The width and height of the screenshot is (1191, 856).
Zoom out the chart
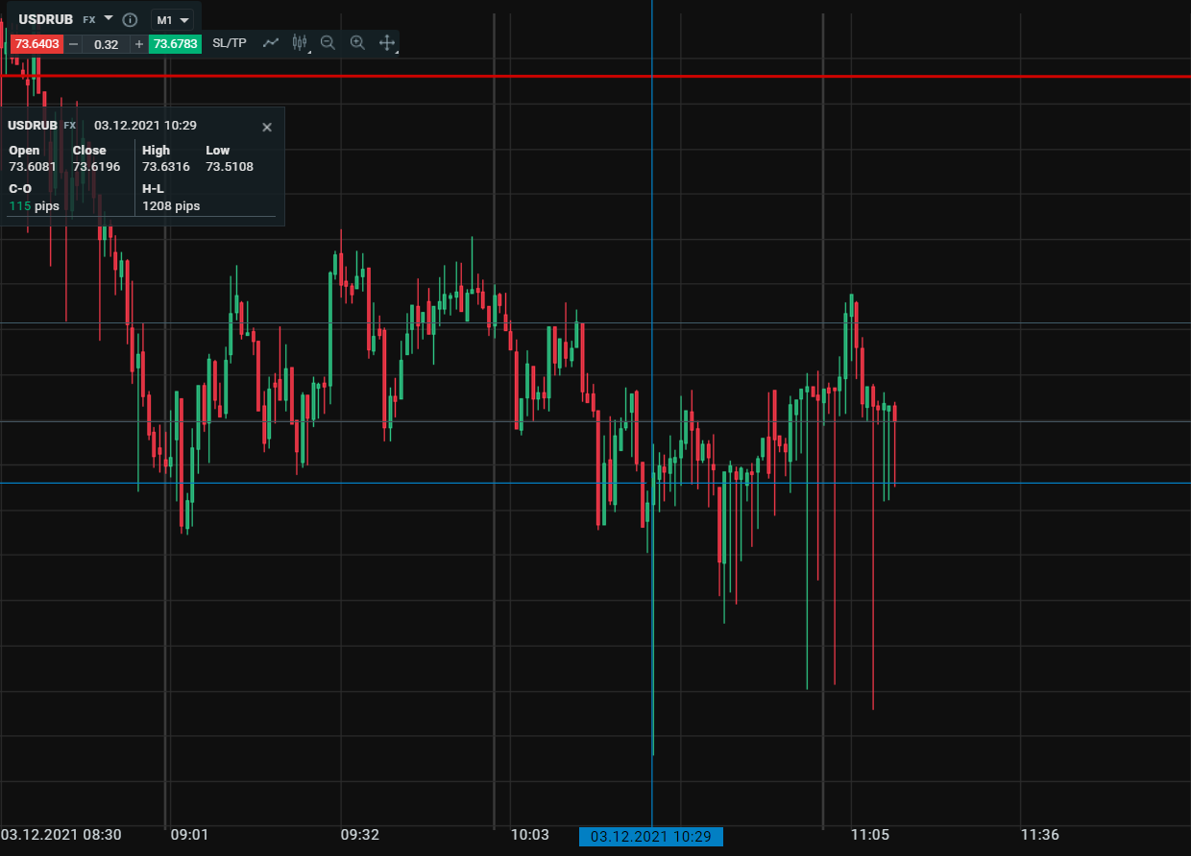(x=328, y=43)
